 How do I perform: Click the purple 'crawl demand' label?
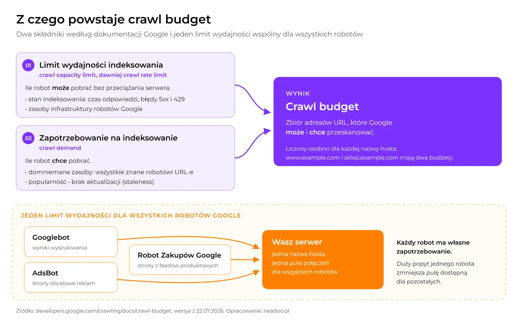60,148
